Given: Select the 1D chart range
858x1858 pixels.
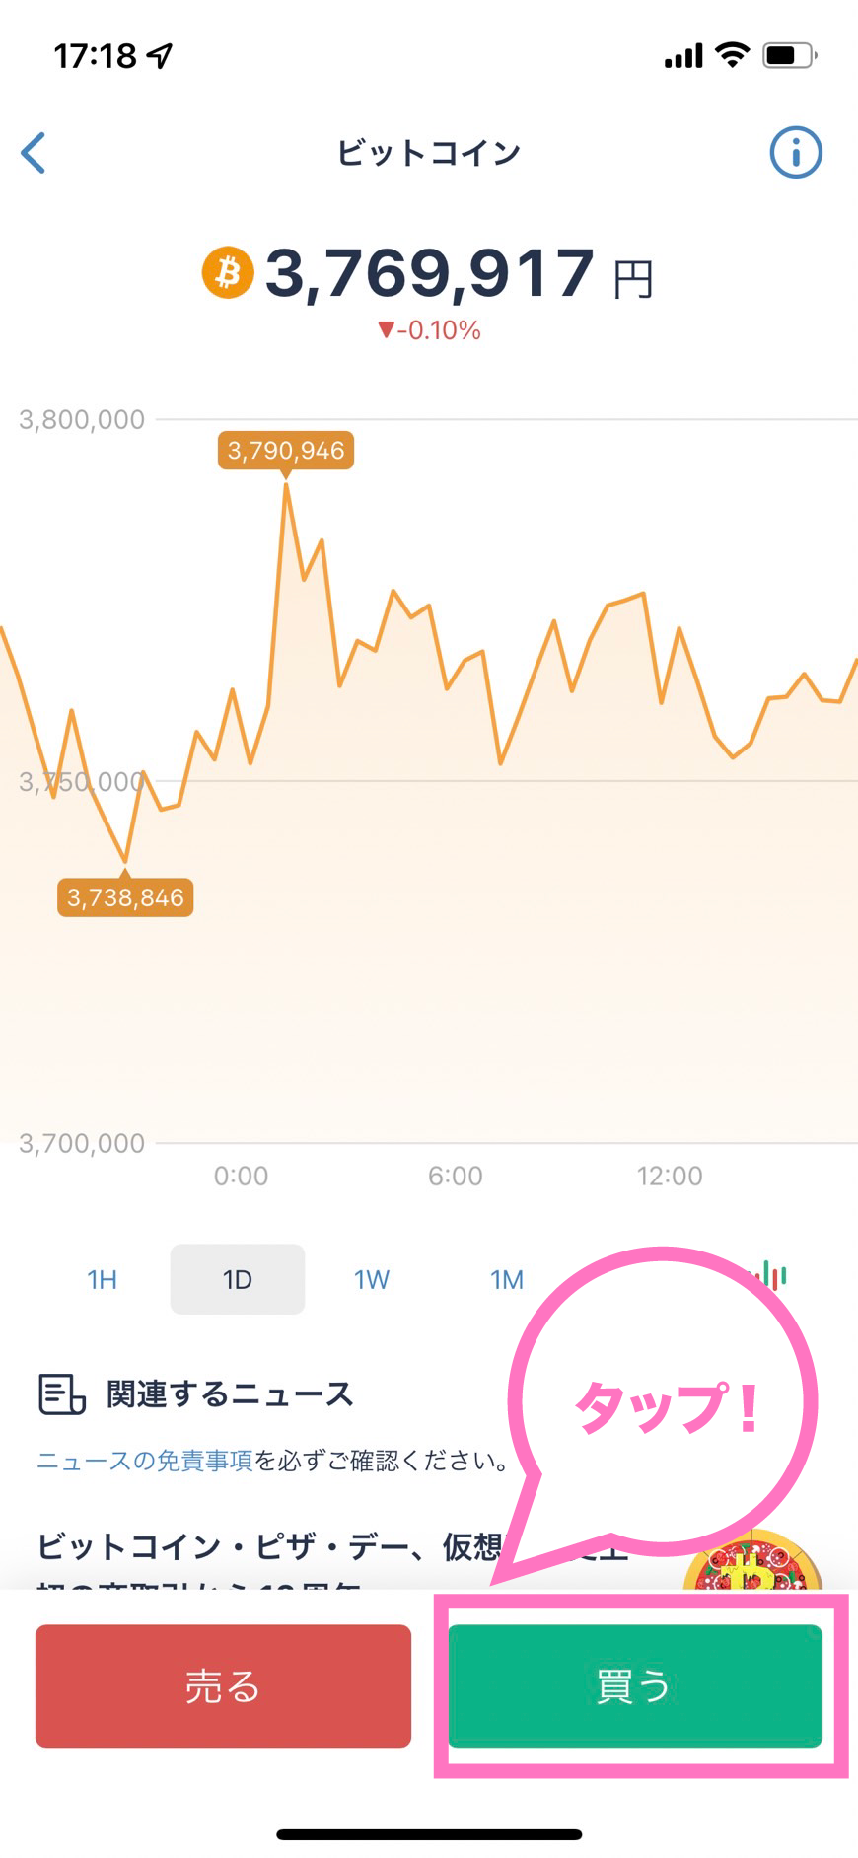Looking at the screenshot, I should 238,1280.
